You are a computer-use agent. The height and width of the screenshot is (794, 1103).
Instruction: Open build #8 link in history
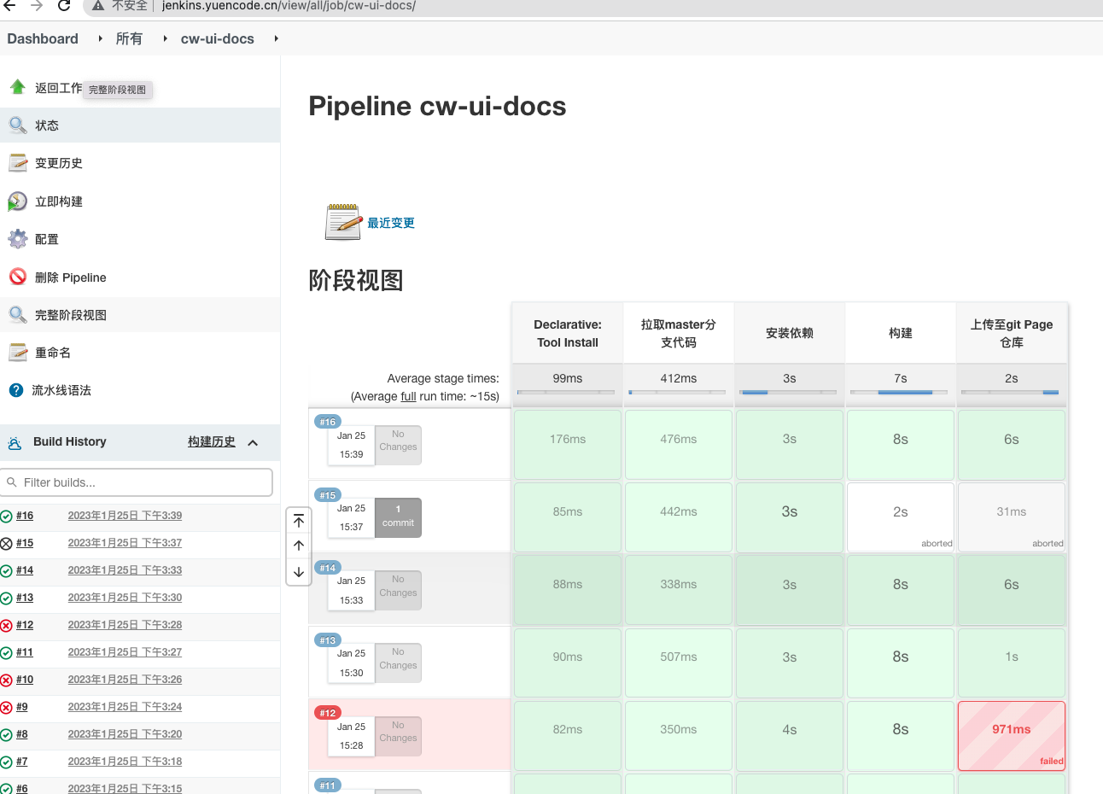[x=22, y=734]
